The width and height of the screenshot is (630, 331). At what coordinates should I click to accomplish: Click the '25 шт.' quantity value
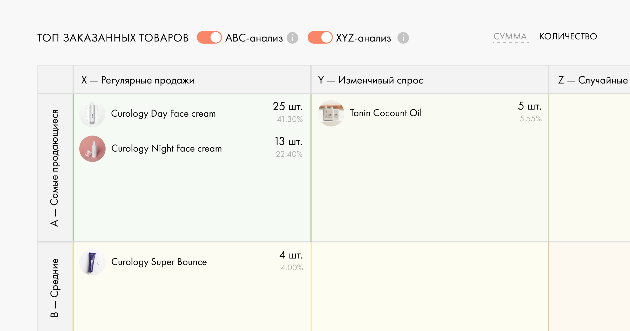click(288, 106)
